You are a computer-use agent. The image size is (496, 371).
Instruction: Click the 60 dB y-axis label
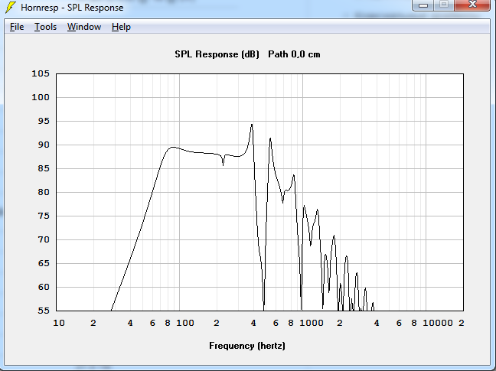coord(44,287)
